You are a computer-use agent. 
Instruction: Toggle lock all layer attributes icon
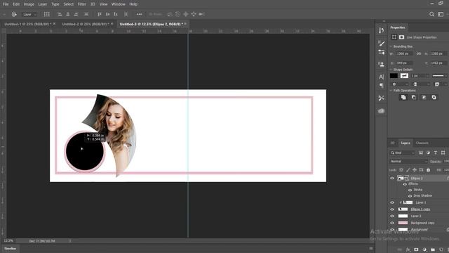coord(428,170)
